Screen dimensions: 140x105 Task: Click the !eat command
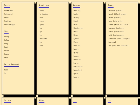(x=6, y=47)
